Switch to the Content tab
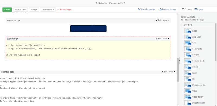The height and width of the screenshot is (106, 217). tap(187, 9)
